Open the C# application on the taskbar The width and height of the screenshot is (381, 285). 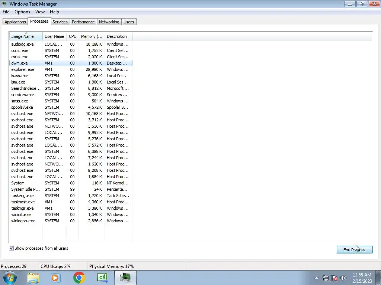(102, 278)
